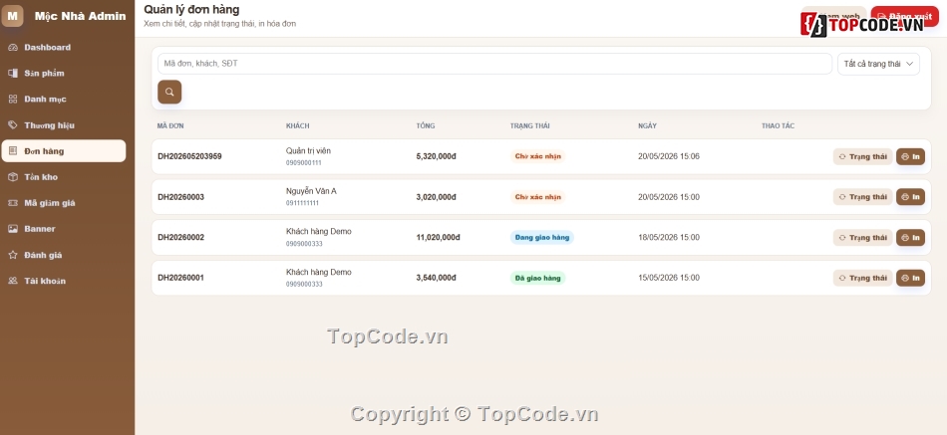Screen dimensions: 947x435
Task: Click date 20/05/2026 15:06
Action: tap(669, 156)
